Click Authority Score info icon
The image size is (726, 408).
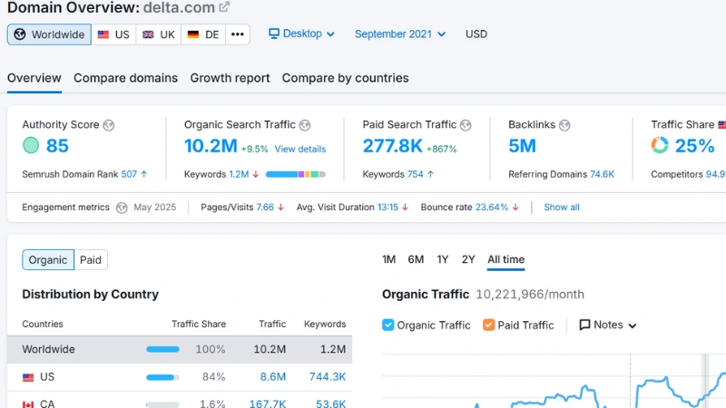tap(109, 125)
